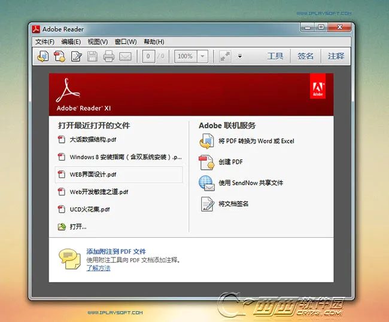Click the green folder icon beside 打开...
The width and height of the screenshot is (389, 322).
(62, 226)
